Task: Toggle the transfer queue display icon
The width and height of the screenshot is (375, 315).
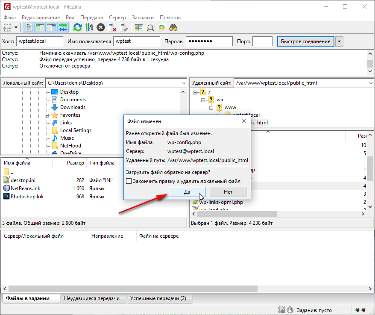Action: coord(63,27)
